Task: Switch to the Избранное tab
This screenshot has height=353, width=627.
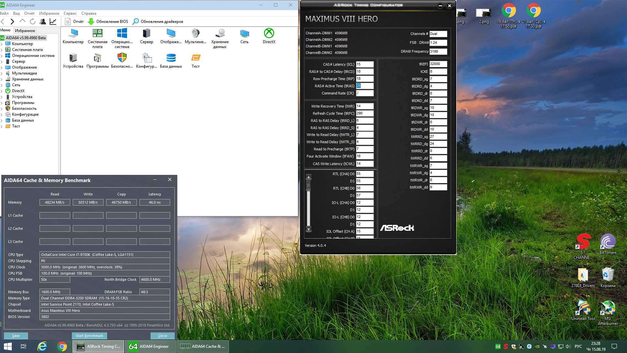Action: pos(25,31)
